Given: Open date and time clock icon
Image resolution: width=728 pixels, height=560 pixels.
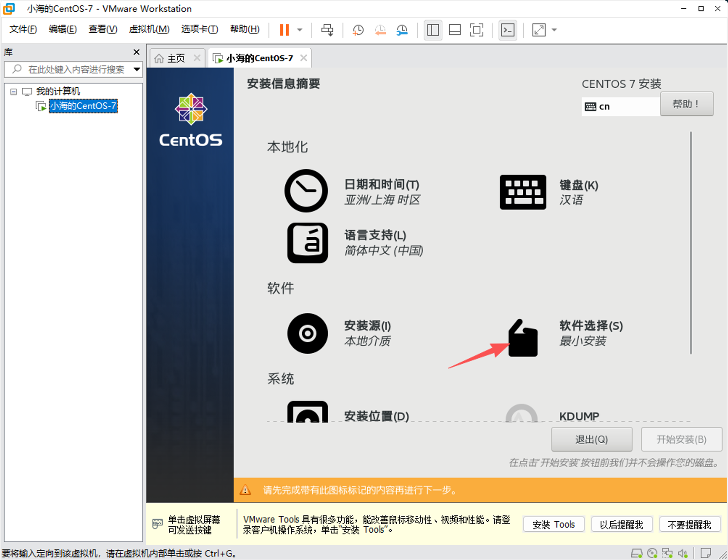Looking at the screenshot, I should (306, 191).
